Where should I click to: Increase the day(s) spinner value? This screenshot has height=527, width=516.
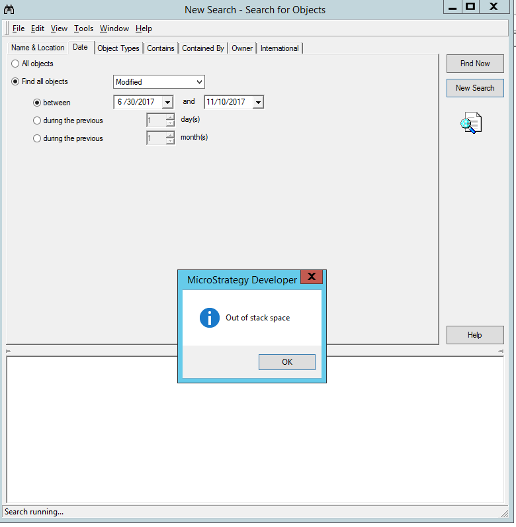170,117
